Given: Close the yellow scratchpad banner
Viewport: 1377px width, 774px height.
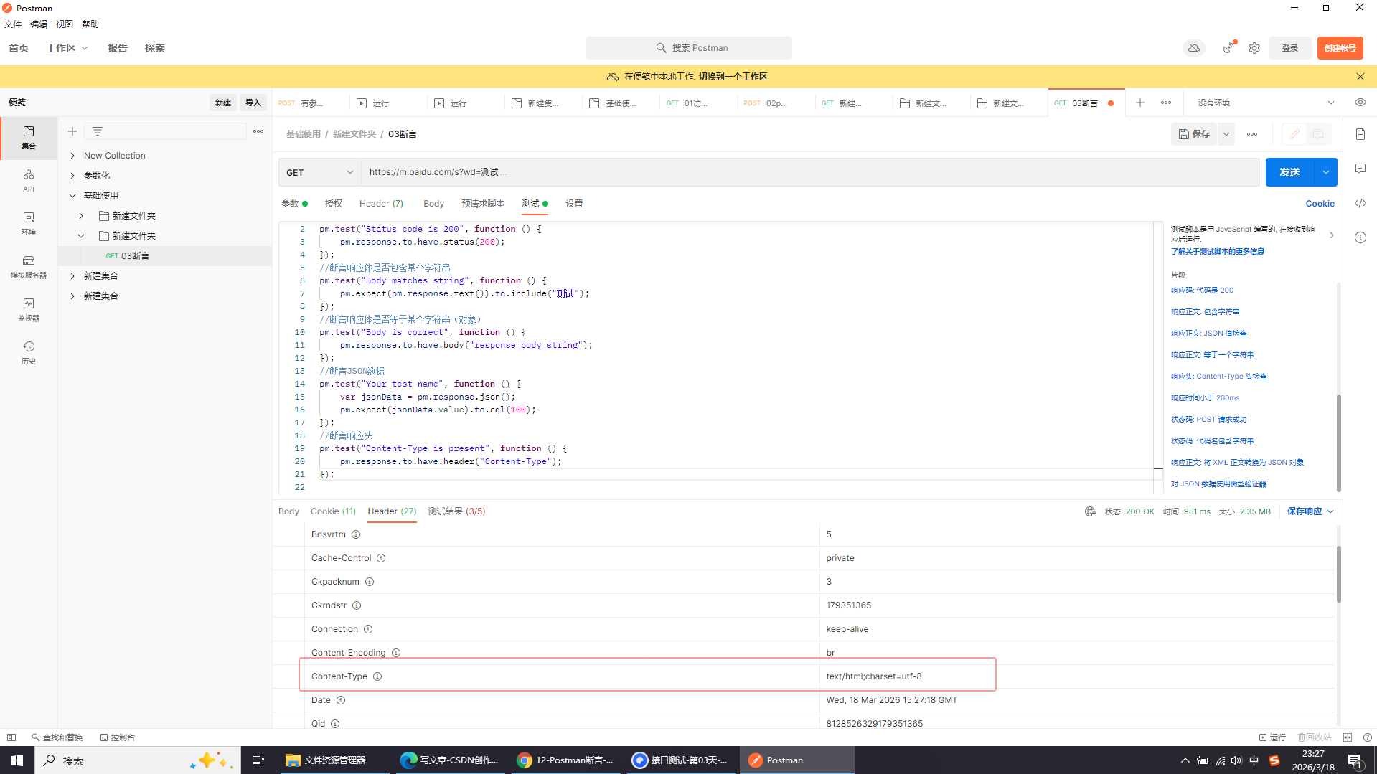Looking at the screenshot, I should pos(1360,77).
